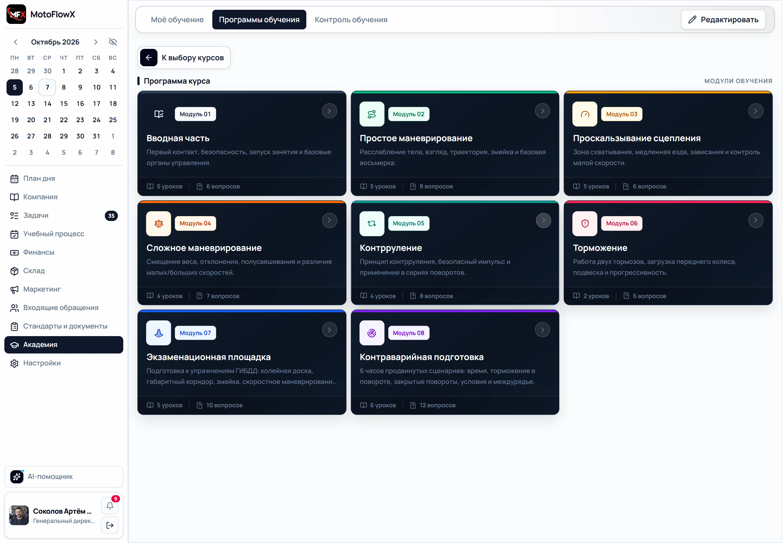Click the logout icon
Image resolution: width=782 pixels, height=543 pixels.
110,525
